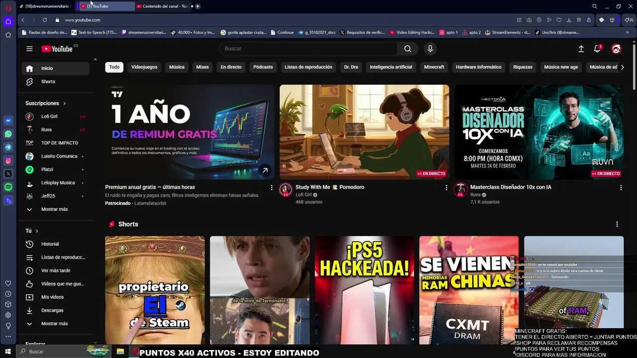Viewport: 637px width, 358px height.
Task: Open 'Ver más tarde' in the sidebar
Action: tap(55, 270)
